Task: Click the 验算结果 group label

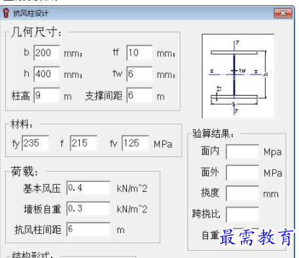Action: pos(213,134)
